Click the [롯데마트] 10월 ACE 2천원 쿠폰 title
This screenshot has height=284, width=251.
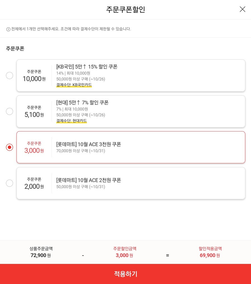click(88, 180)
